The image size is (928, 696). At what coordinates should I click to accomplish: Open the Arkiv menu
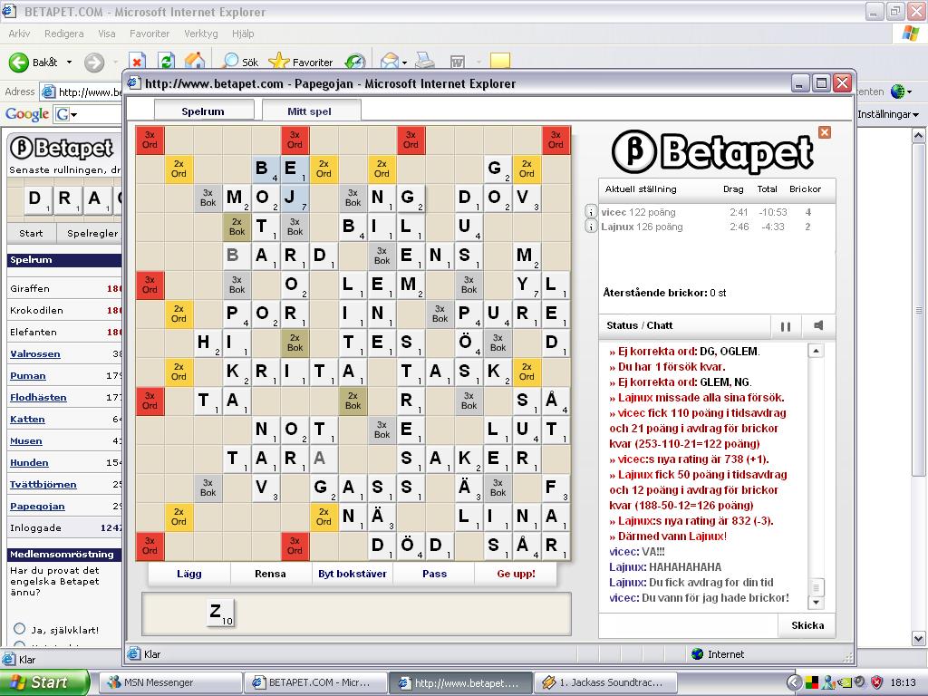19,34
